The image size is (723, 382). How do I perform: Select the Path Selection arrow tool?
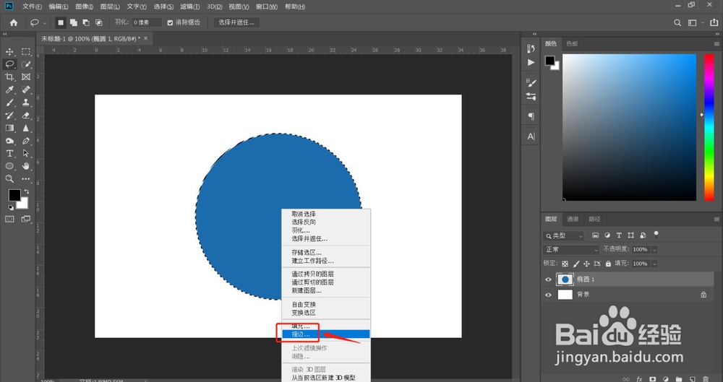26,153
